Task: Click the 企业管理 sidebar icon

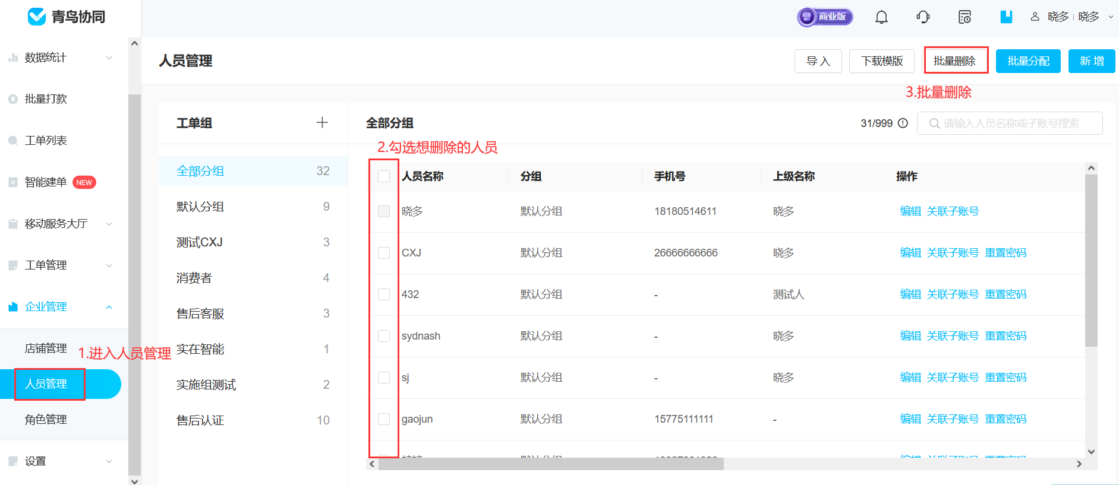Action: [13, 307]
